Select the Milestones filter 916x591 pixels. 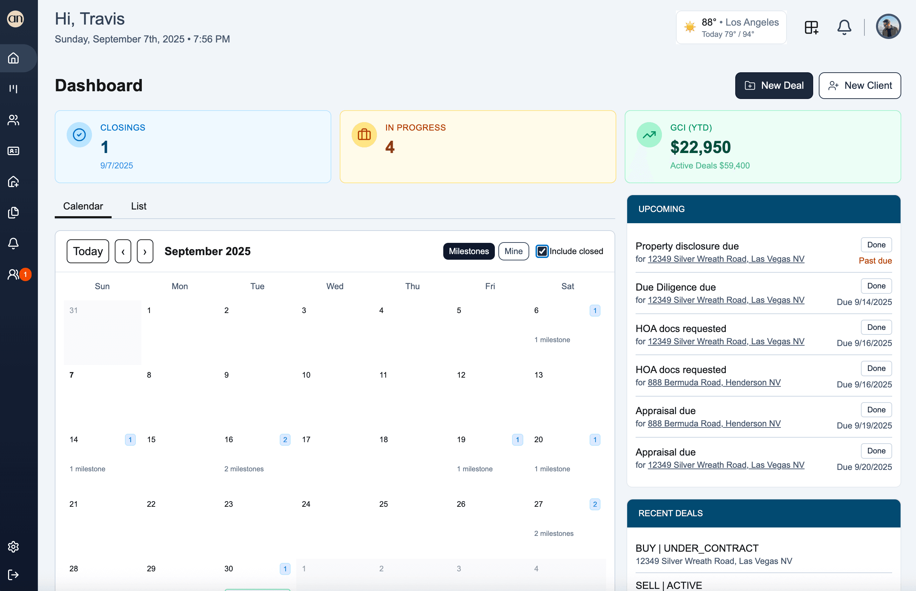pyautogui.click(x=469, y=251)
